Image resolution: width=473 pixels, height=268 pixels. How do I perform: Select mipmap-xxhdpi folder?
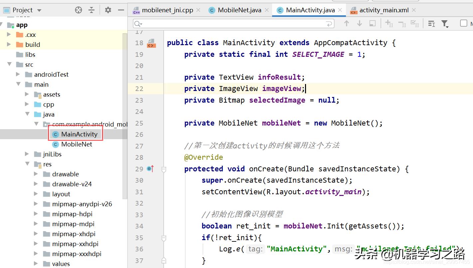(x=75, y=244)
